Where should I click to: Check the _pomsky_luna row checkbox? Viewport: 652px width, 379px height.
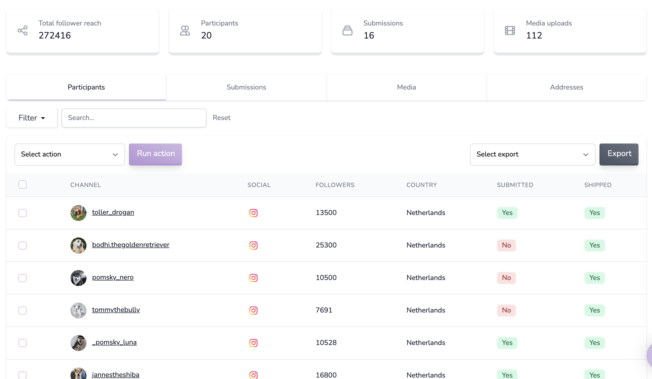pyautogui.click(x=22, y=343)
